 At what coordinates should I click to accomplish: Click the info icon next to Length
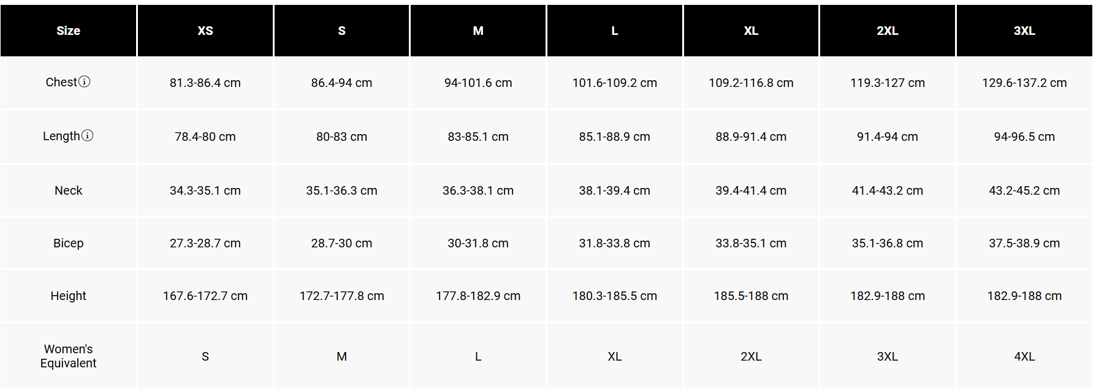click(88, 135)
